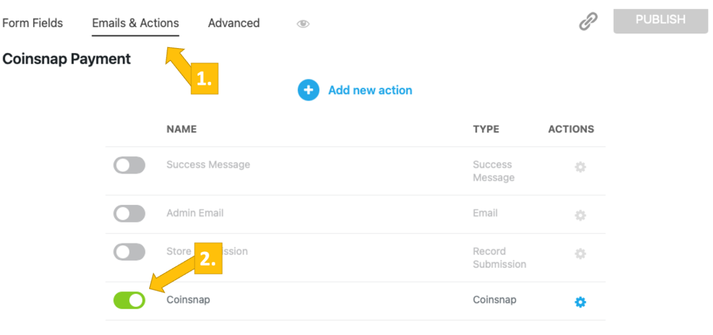Select the Coinsnap action name
Image resolution: width=713 pixels, height=335 pixels.
pyautogui.click(x=188, y=299)
